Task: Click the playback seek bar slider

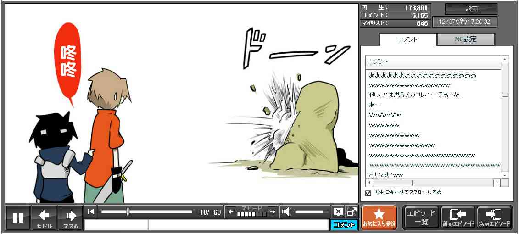Action: click(x=128, y=212)
